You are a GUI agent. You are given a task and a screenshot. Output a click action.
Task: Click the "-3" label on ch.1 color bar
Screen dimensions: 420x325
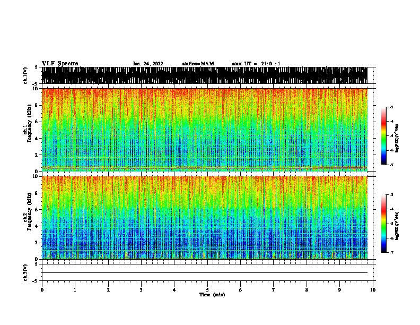[391, 107]
